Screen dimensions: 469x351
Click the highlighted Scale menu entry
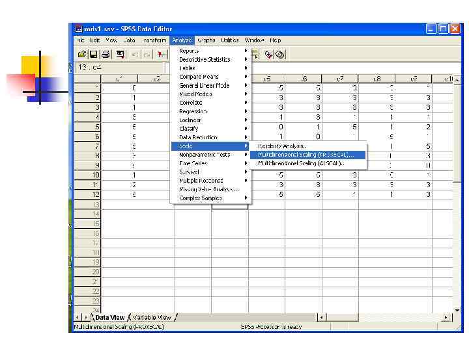tap(210, 146)
